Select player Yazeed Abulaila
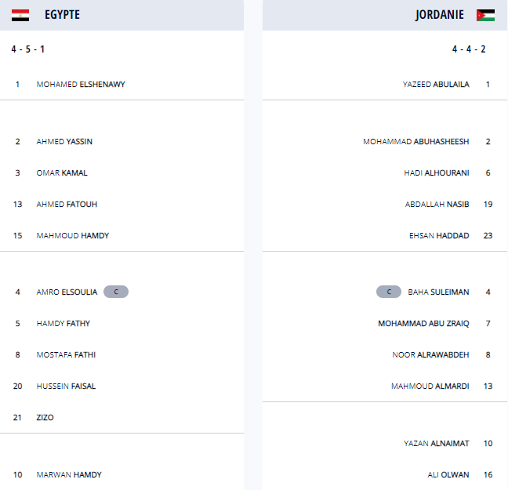The height and width of the screenshot is (490, 508). pyautogui.click(x=436, y=84)
